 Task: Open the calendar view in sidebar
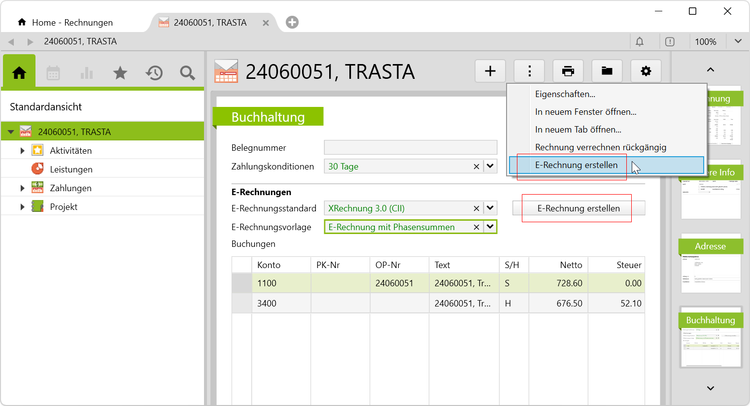click(53, 73)
